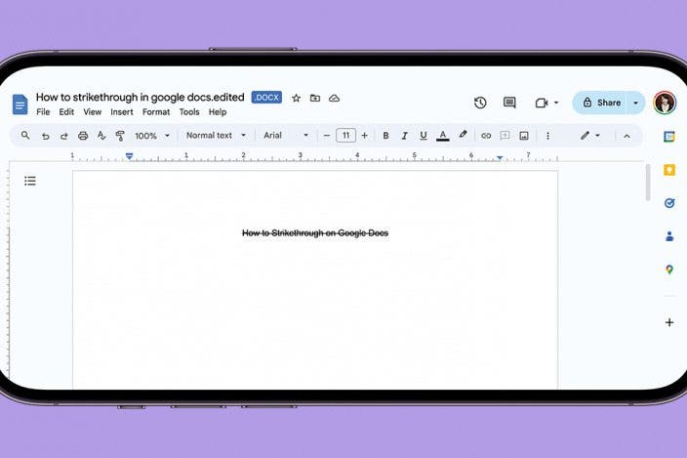Open the Format menu
The image size is (687, 458).
tap(156, 112)
